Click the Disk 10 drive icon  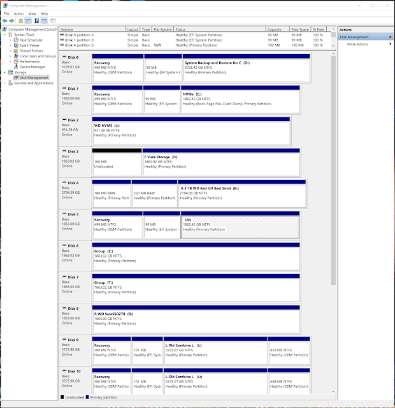click(64, 371)
